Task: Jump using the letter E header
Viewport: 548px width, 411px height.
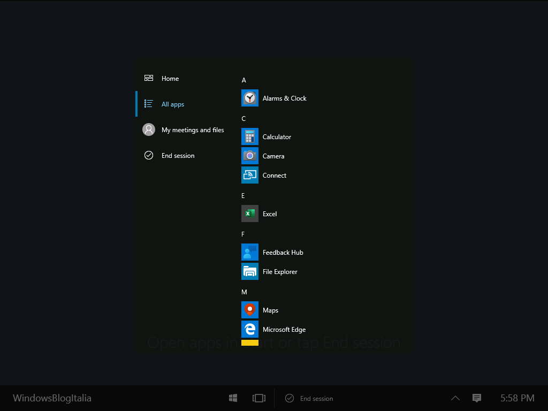Action: tap(243, 196)
